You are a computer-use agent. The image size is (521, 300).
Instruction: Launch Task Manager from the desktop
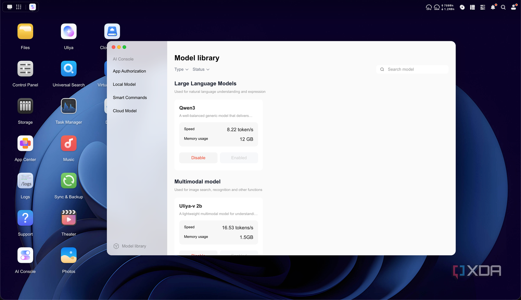click(69, 106)
